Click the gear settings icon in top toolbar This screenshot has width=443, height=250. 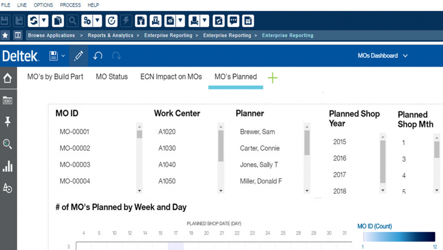[87, 20]
